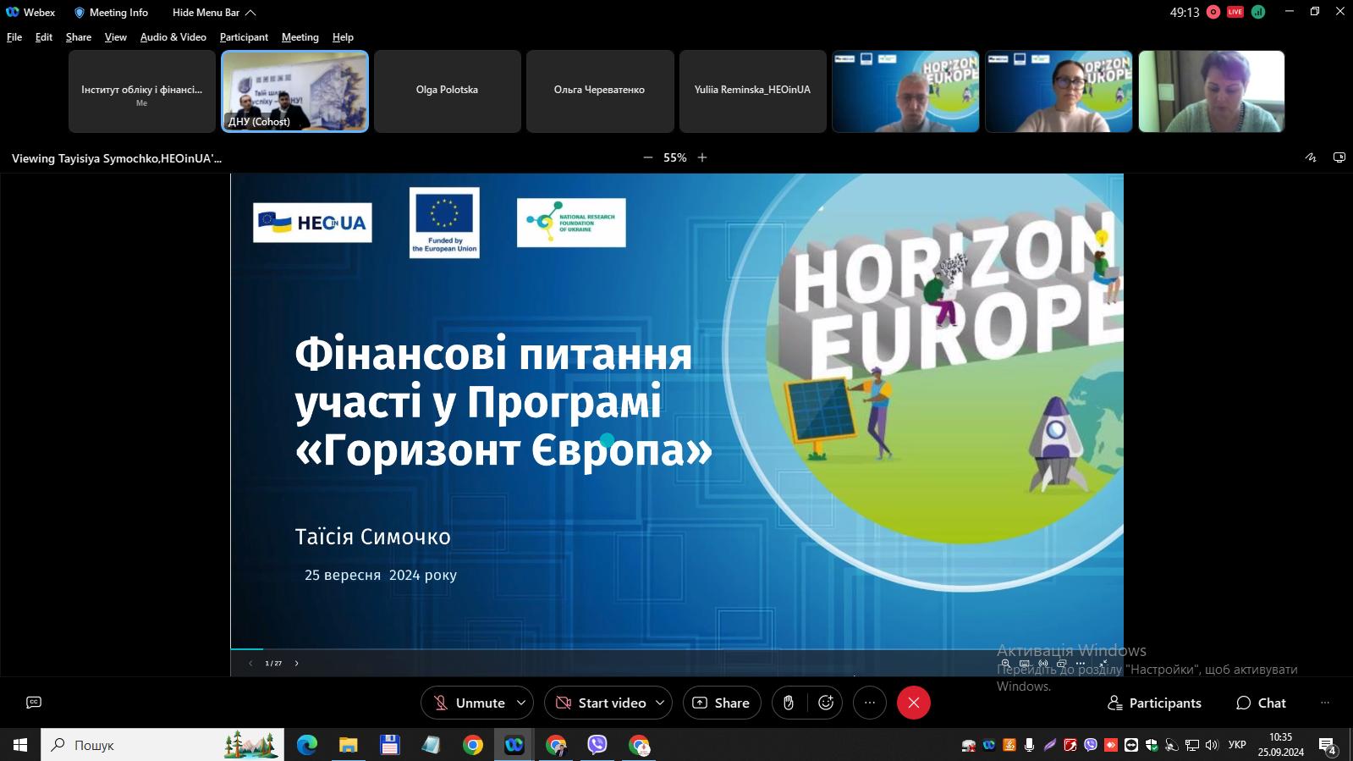The width and height of the screenshot is (1353, 761).
Task: Open Viber from the taskbar
Action: [597, 745]
